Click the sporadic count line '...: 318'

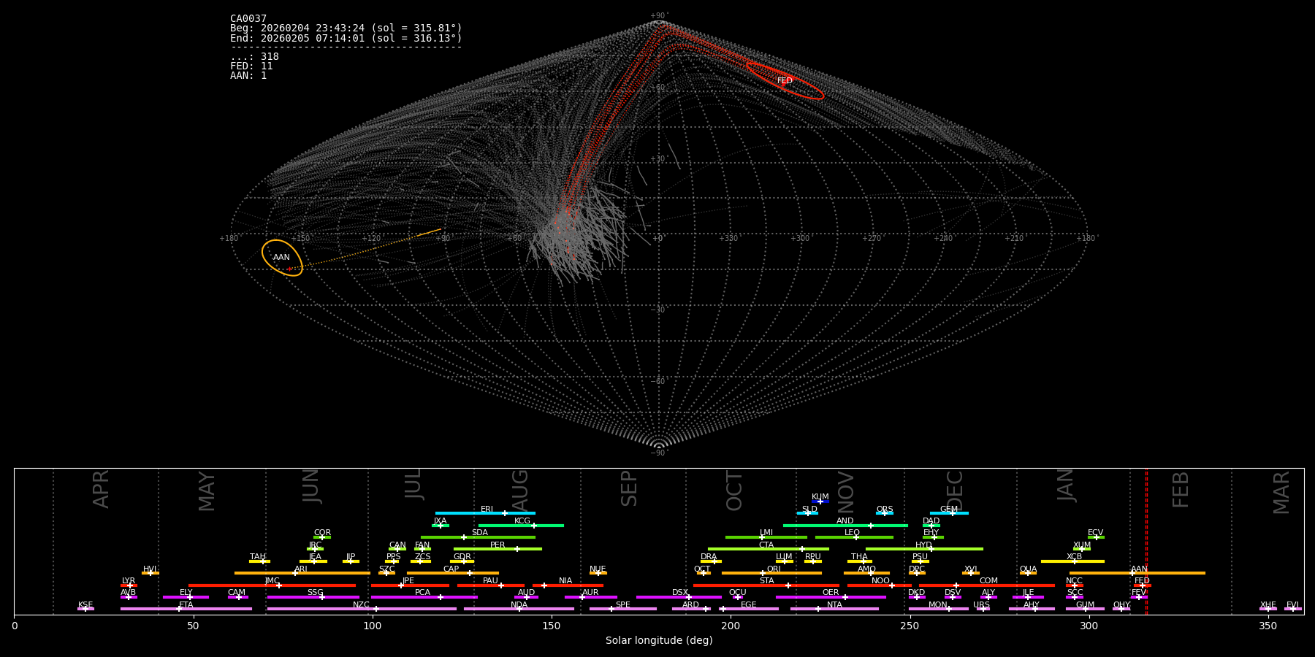click(254, 57)
